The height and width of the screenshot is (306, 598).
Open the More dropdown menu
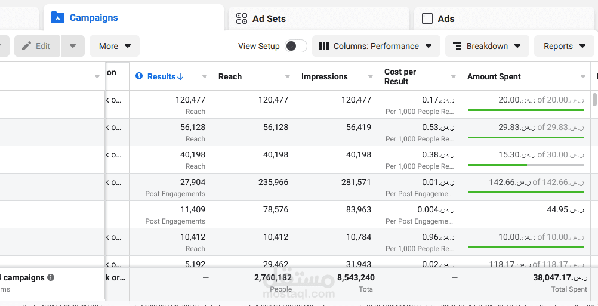point(115,46)
